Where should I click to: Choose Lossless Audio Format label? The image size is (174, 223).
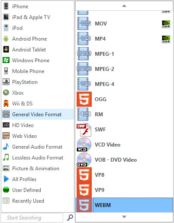[x=38, y=158]
